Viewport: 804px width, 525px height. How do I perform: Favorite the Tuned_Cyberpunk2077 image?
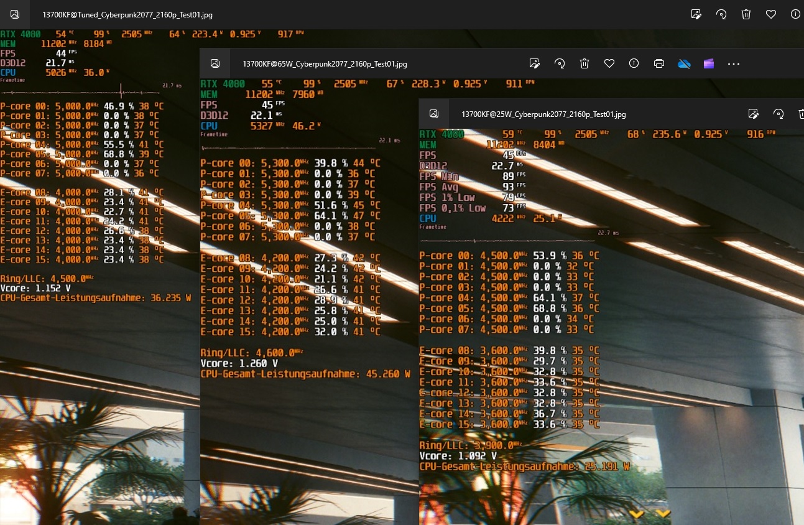pyautogui.click(x=771, y=14)
